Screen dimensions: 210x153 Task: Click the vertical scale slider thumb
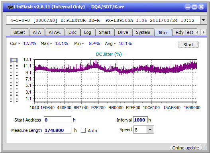14,60
